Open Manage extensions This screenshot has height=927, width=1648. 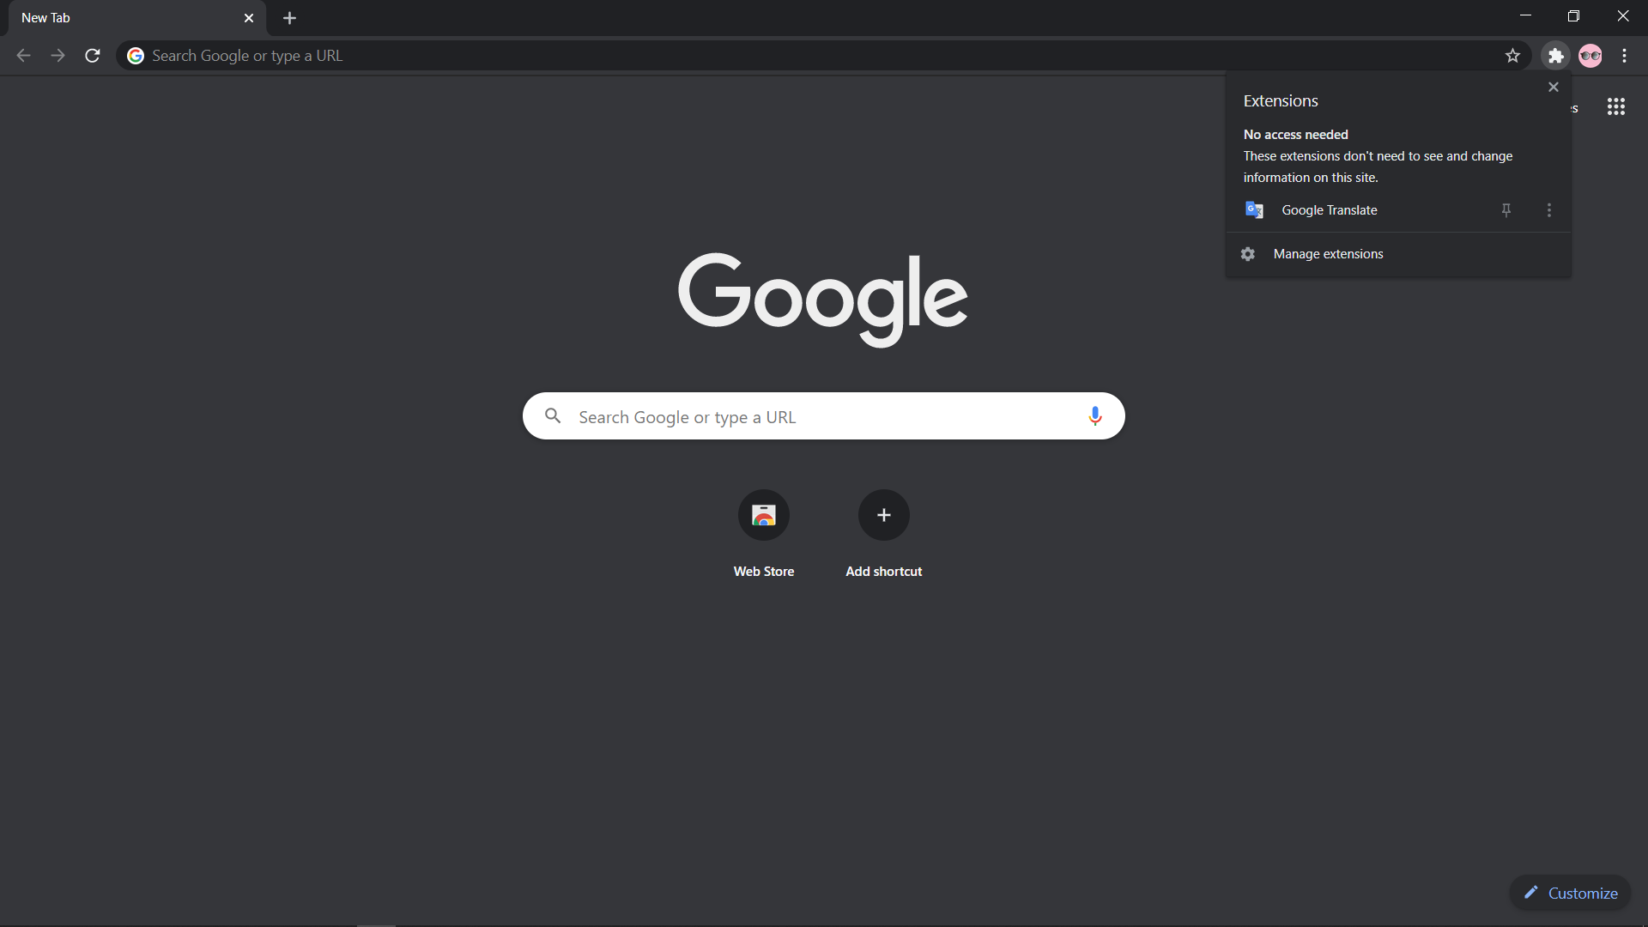(x=1398, y=254)
